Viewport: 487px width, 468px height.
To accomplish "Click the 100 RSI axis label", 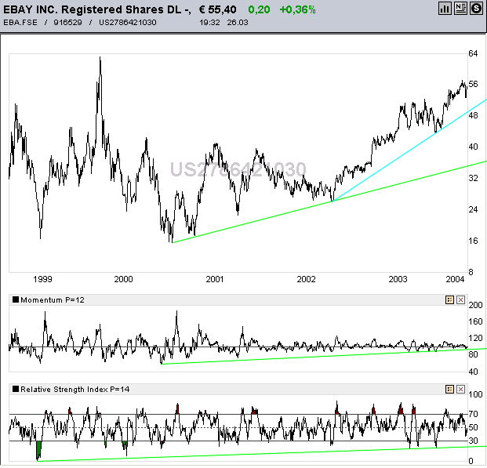I will 475,395.
